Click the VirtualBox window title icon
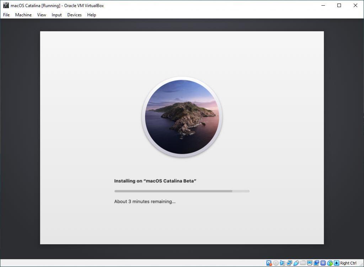The image size is (364, 267). point(6,5)
